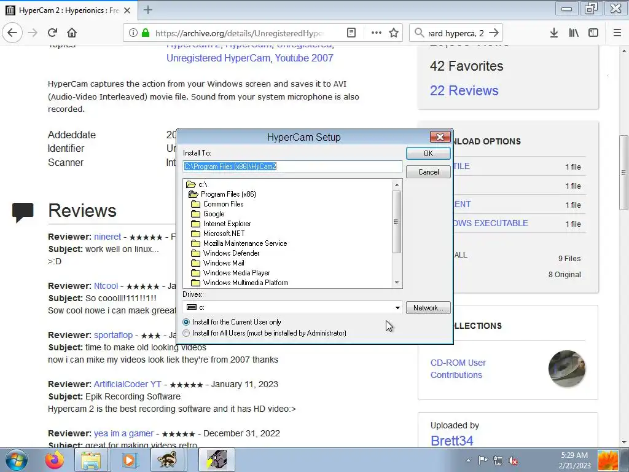
Task: Open the Firefox home page icon
Action: pyautogui.click(x=71, y=33)
